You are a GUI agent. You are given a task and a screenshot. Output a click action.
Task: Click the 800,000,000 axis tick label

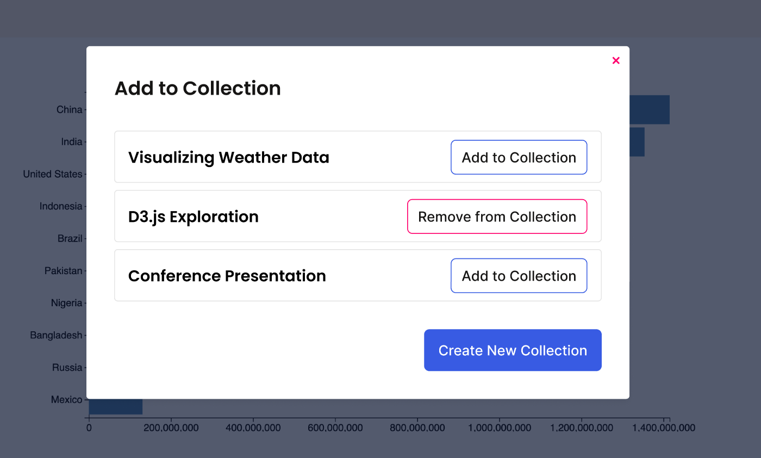(x=417, y=428)
